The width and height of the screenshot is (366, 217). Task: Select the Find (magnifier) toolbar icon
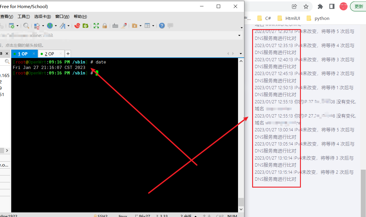click(x=26, y=26)
